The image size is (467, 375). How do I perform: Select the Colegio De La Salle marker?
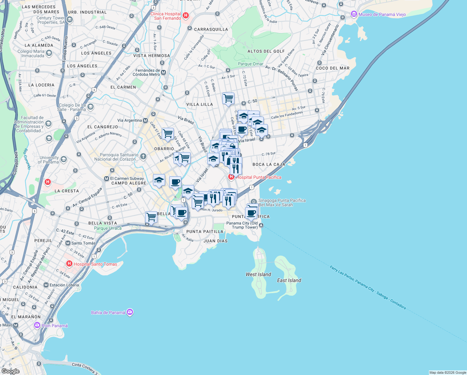click(90, 106)
